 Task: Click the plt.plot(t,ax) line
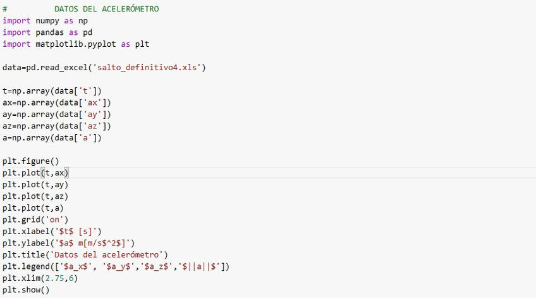tap(35, 173)
